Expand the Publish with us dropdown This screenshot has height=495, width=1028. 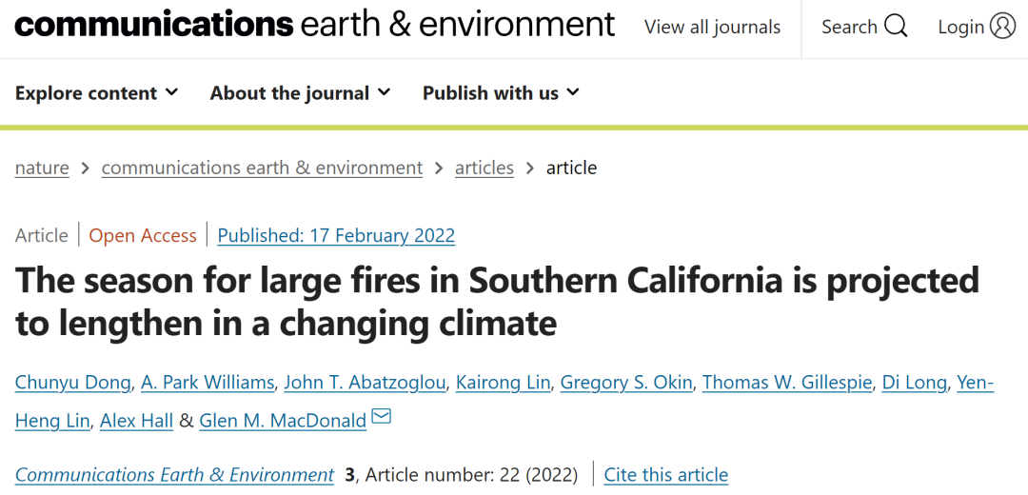tap(501, 92)
